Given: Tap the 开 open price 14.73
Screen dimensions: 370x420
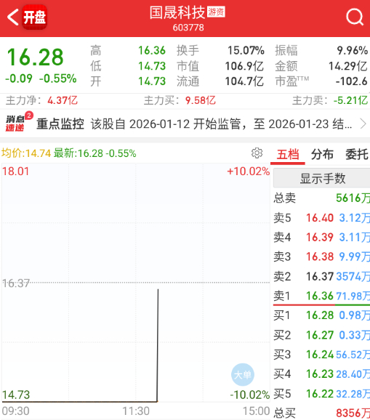Looking at the screenshot, I should pos(152,81).
